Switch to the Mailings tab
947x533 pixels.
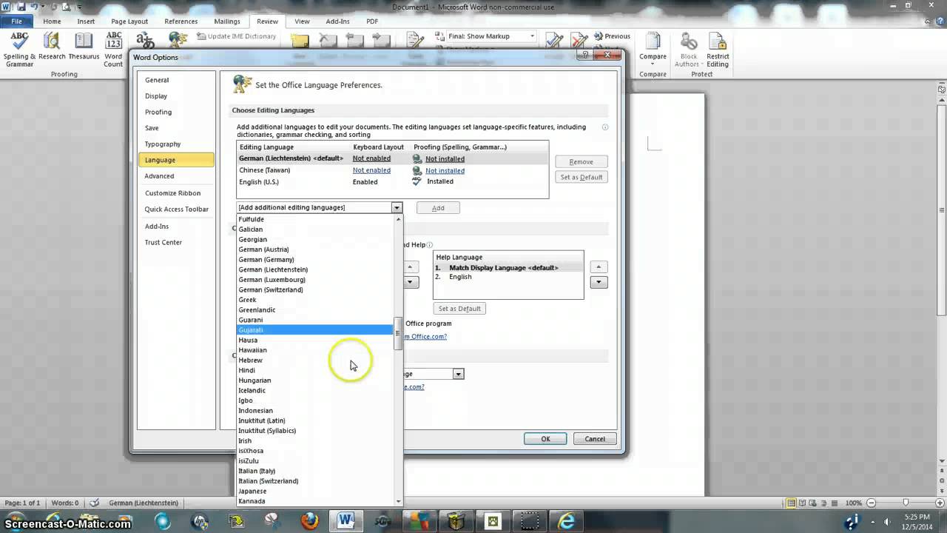(227, 21)
